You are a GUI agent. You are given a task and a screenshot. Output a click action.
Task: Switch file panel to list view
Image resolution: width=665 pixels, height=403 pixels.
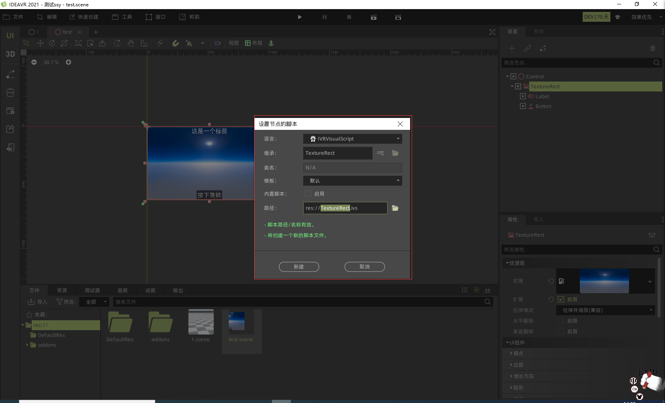(x=465, y=290)
